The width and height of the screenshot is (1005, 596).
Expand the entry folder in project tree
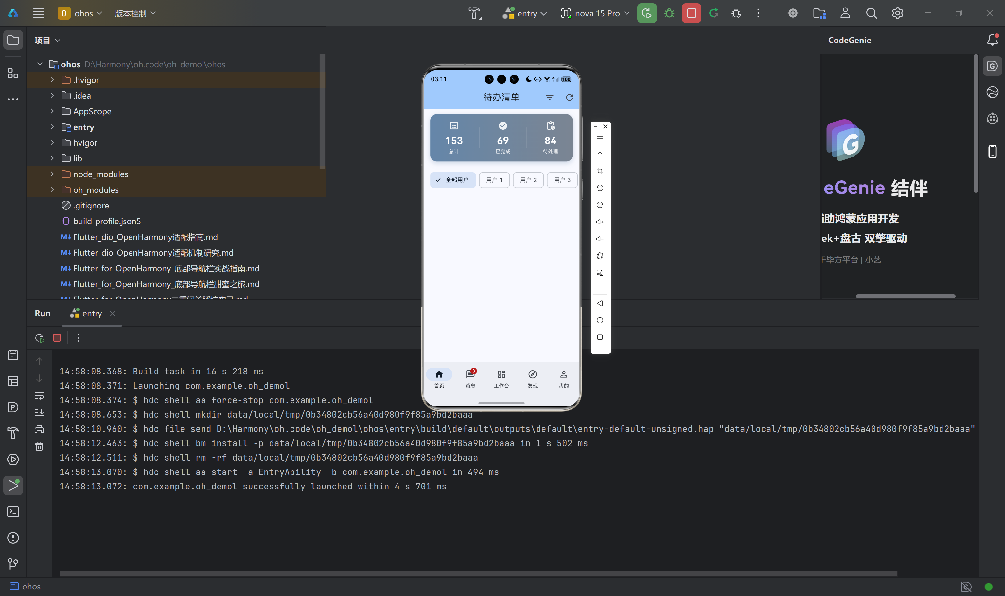coord(52,127)
